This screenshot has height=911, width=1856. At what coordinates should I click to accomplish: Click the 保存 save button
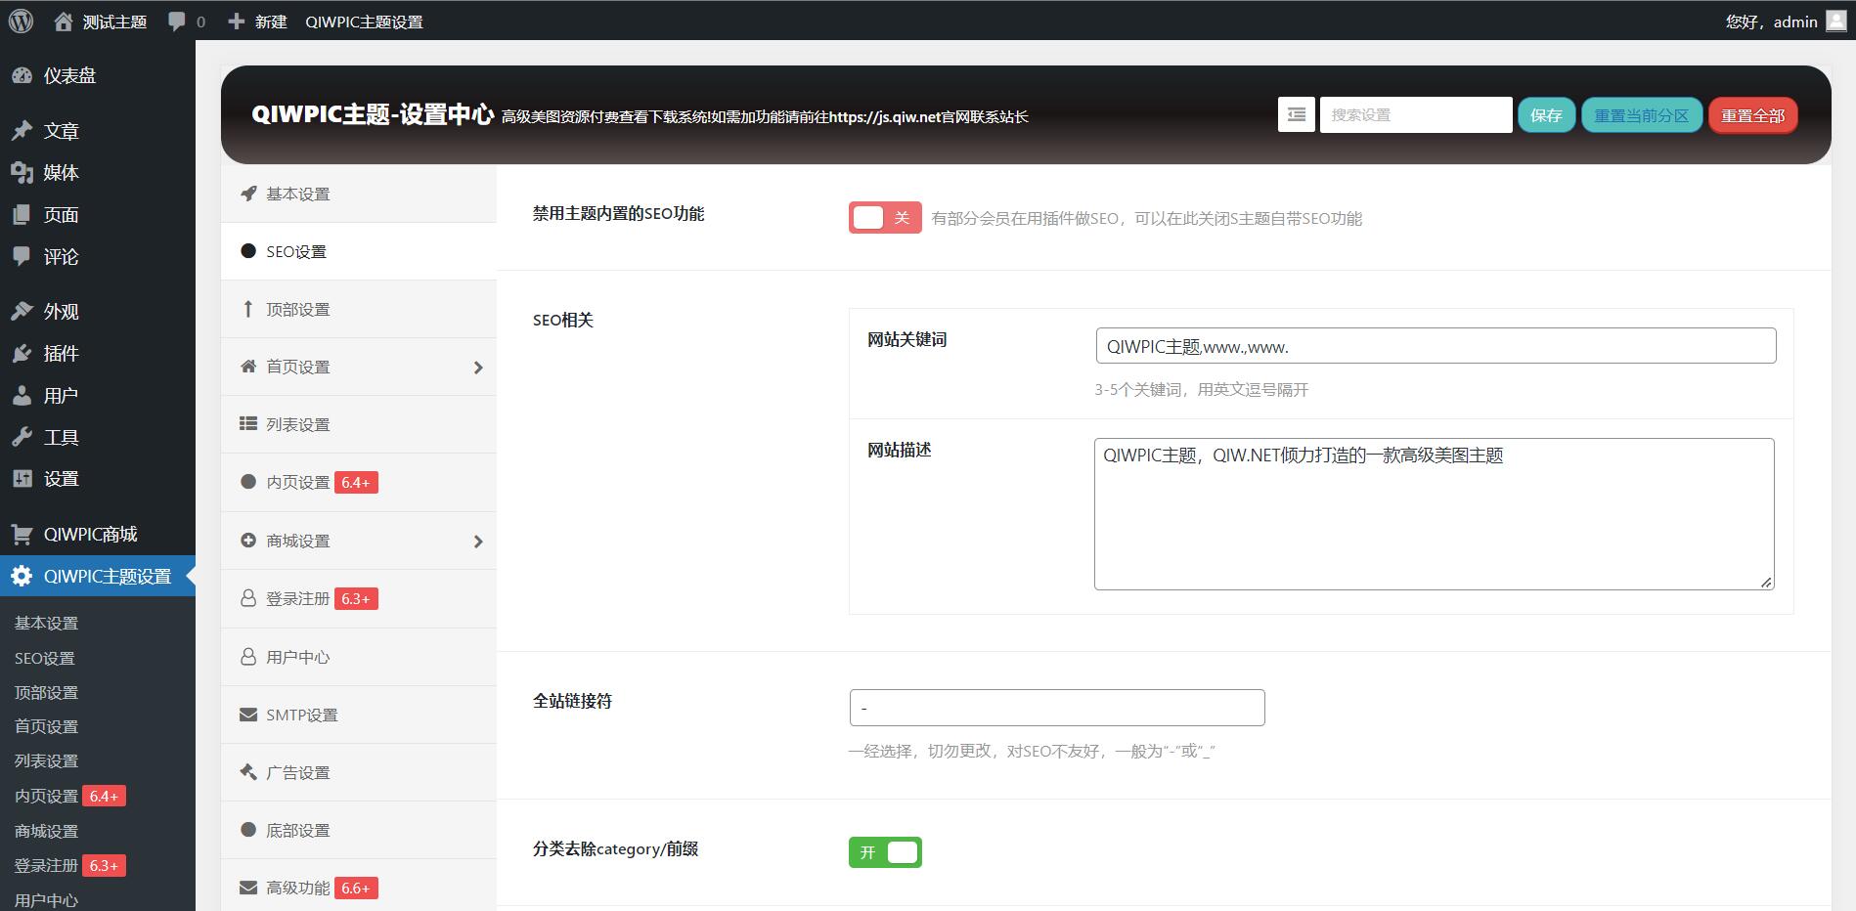[x=1546, y=115]
